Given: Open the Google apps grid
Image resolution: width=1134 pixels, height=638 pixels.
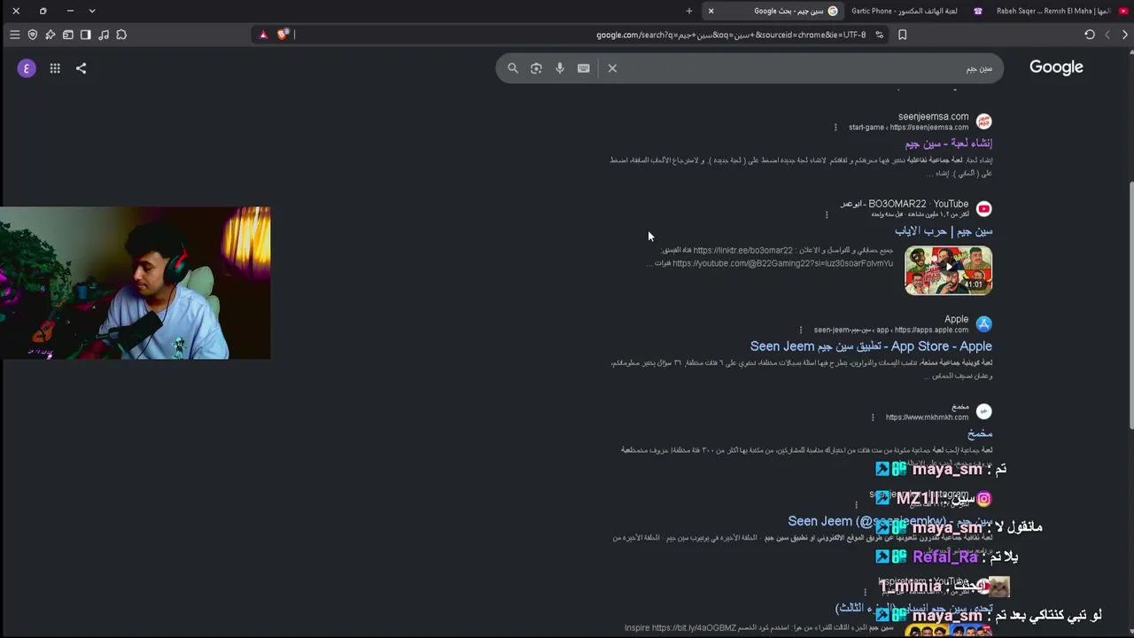Looking at the screenshot, I should click(x=55, y=68).
